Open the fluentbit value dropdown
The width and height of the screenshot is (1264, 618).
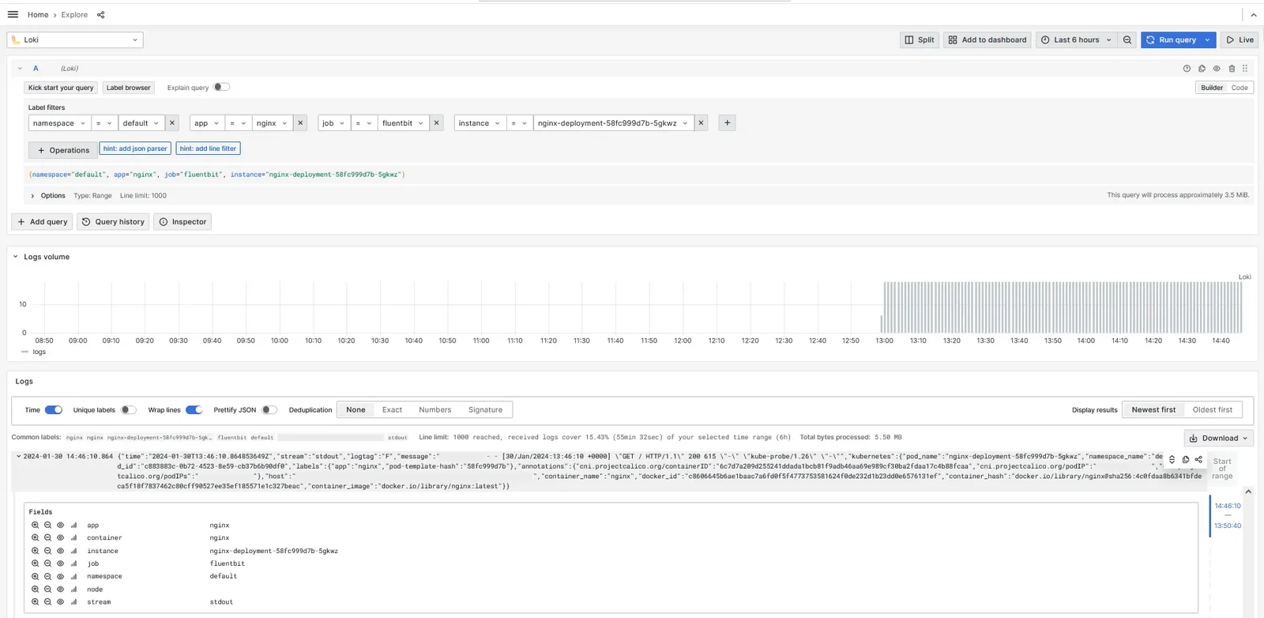(403, 123)
